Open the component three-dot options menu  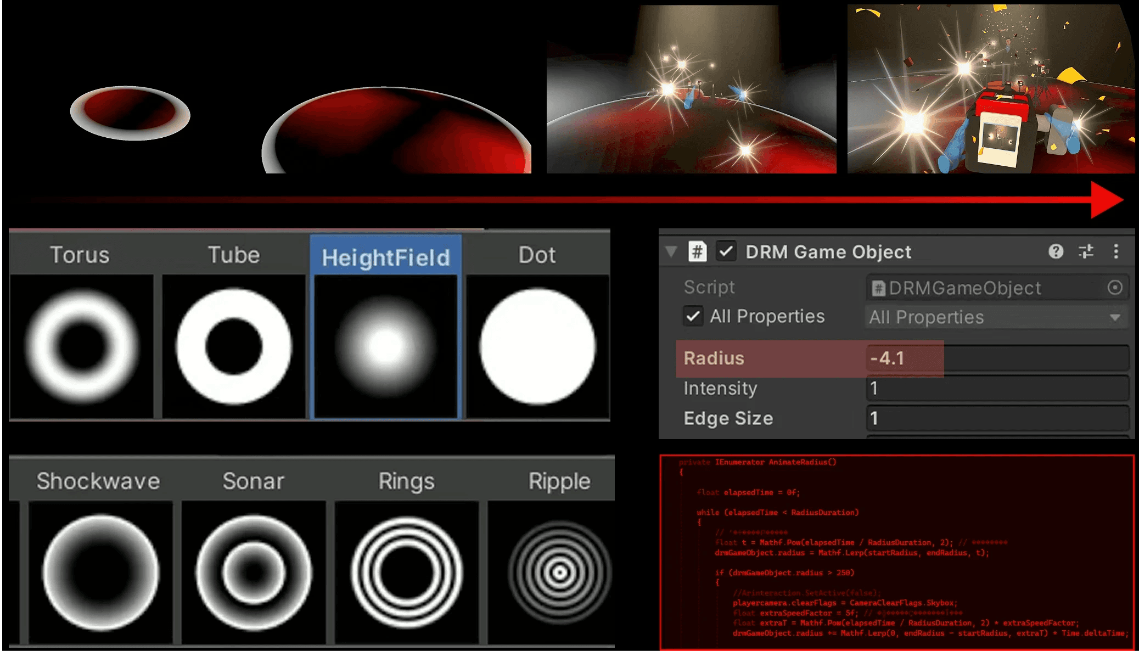(x=1116, y=251)
